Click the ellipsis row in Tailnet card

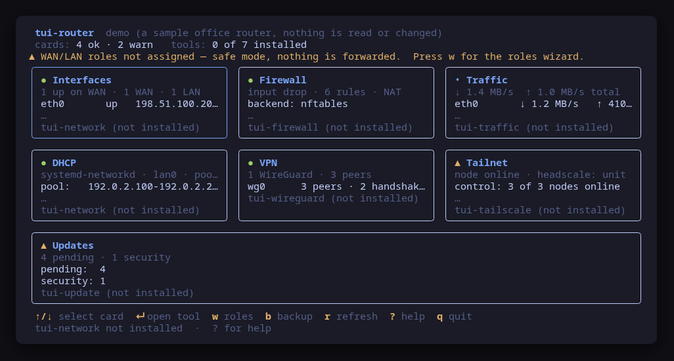[457, 200]
